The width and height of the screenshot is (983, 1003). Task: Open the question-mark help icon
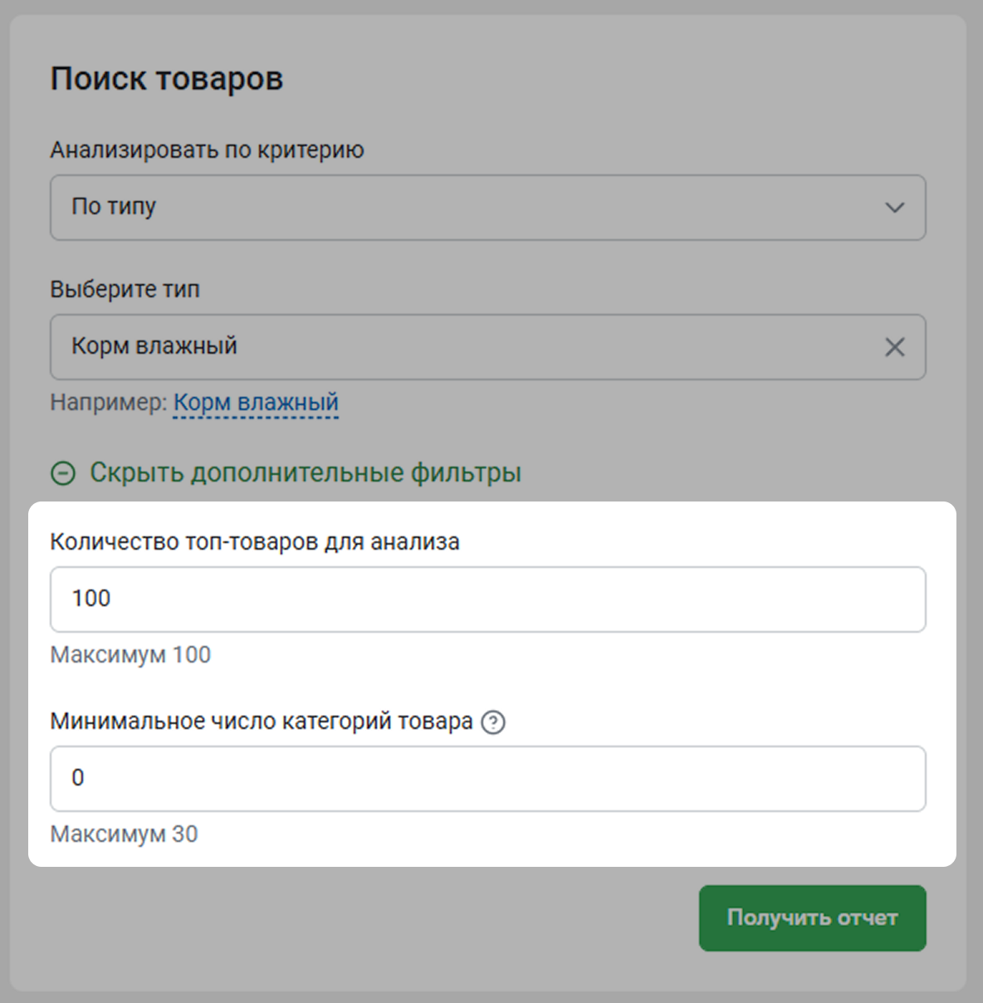(493, 722)
